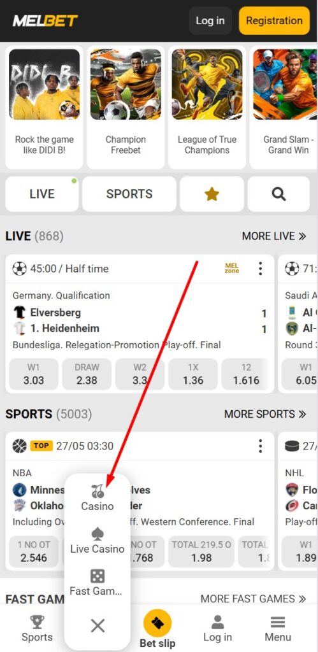Click the Registration button
The height and width of the screenshot is (652, 318).
click(x=274, y=20)
